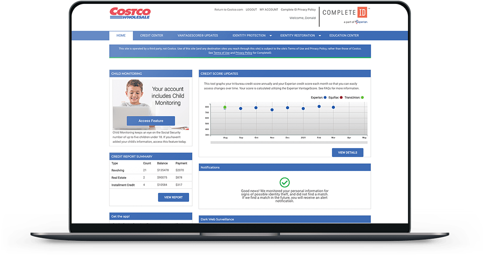Select the VantageScore Updates tab
Image resolution: width=483 pixels, height=256 pixels.
[x=198, y=35]
